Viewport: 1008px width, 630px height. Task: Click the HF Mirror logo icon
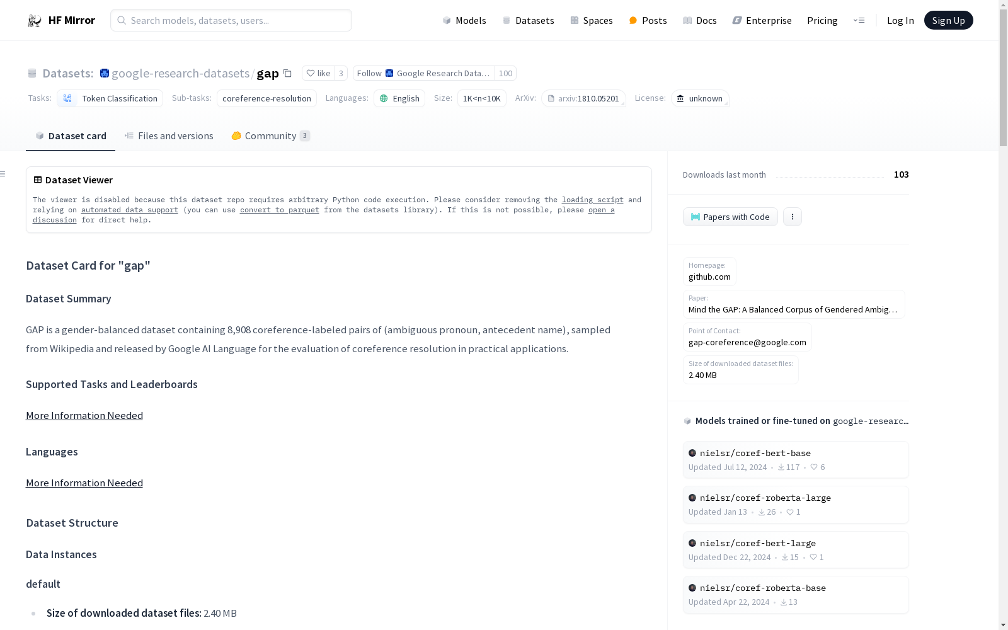tap(35, 21)
